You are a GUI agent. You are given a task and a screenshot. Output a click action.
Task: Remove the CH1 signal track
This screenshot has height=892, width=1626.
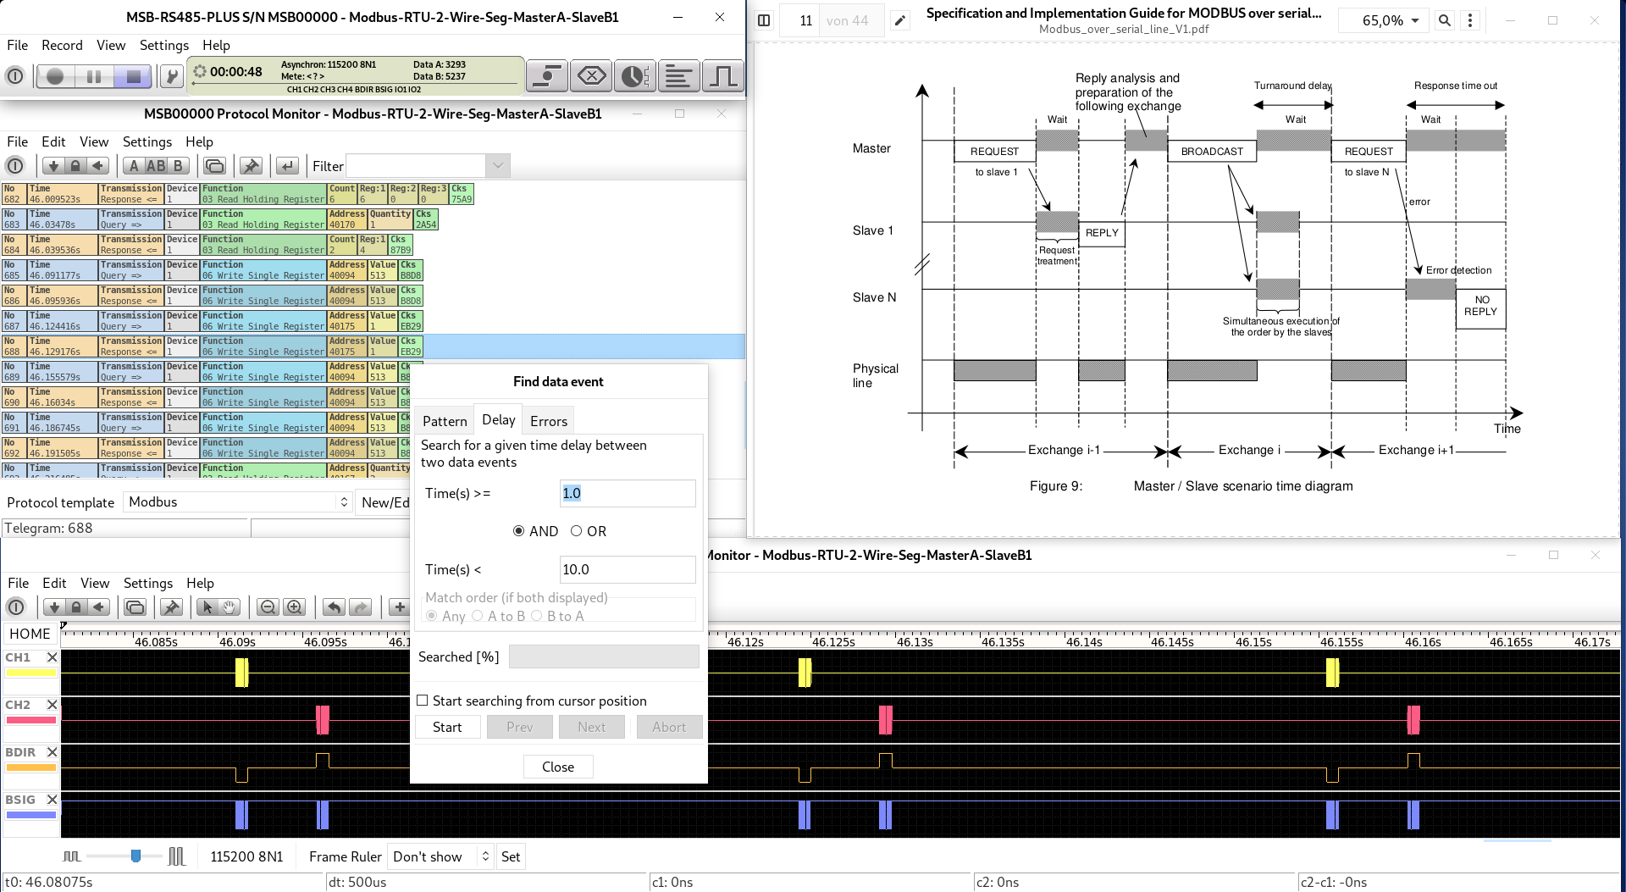pyautogui.click(x=52, y=657)
